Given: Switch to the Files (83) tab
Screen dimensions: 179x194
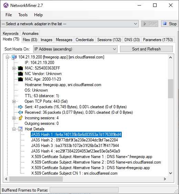Looking at the screenshot, I should click(x=30, y=40).
